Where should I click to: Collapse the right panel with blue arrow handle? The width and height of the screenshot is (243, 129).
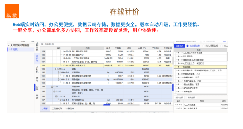(173, 87)
